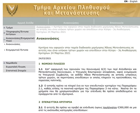
Task: Click the Cyprus coat of arms emblem
Action: pos(12,10)
